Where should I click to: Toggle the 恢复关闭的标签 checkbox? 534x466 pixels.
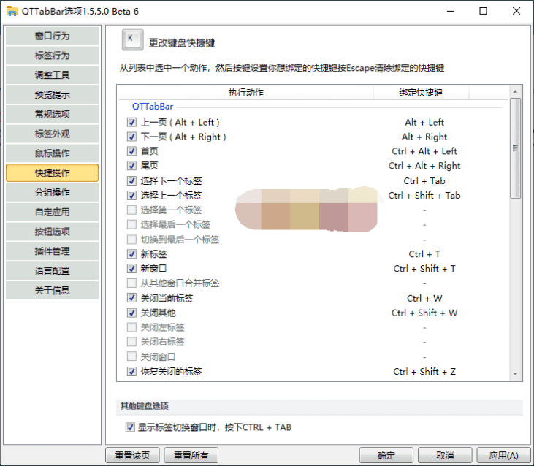(x=131, y=371)
